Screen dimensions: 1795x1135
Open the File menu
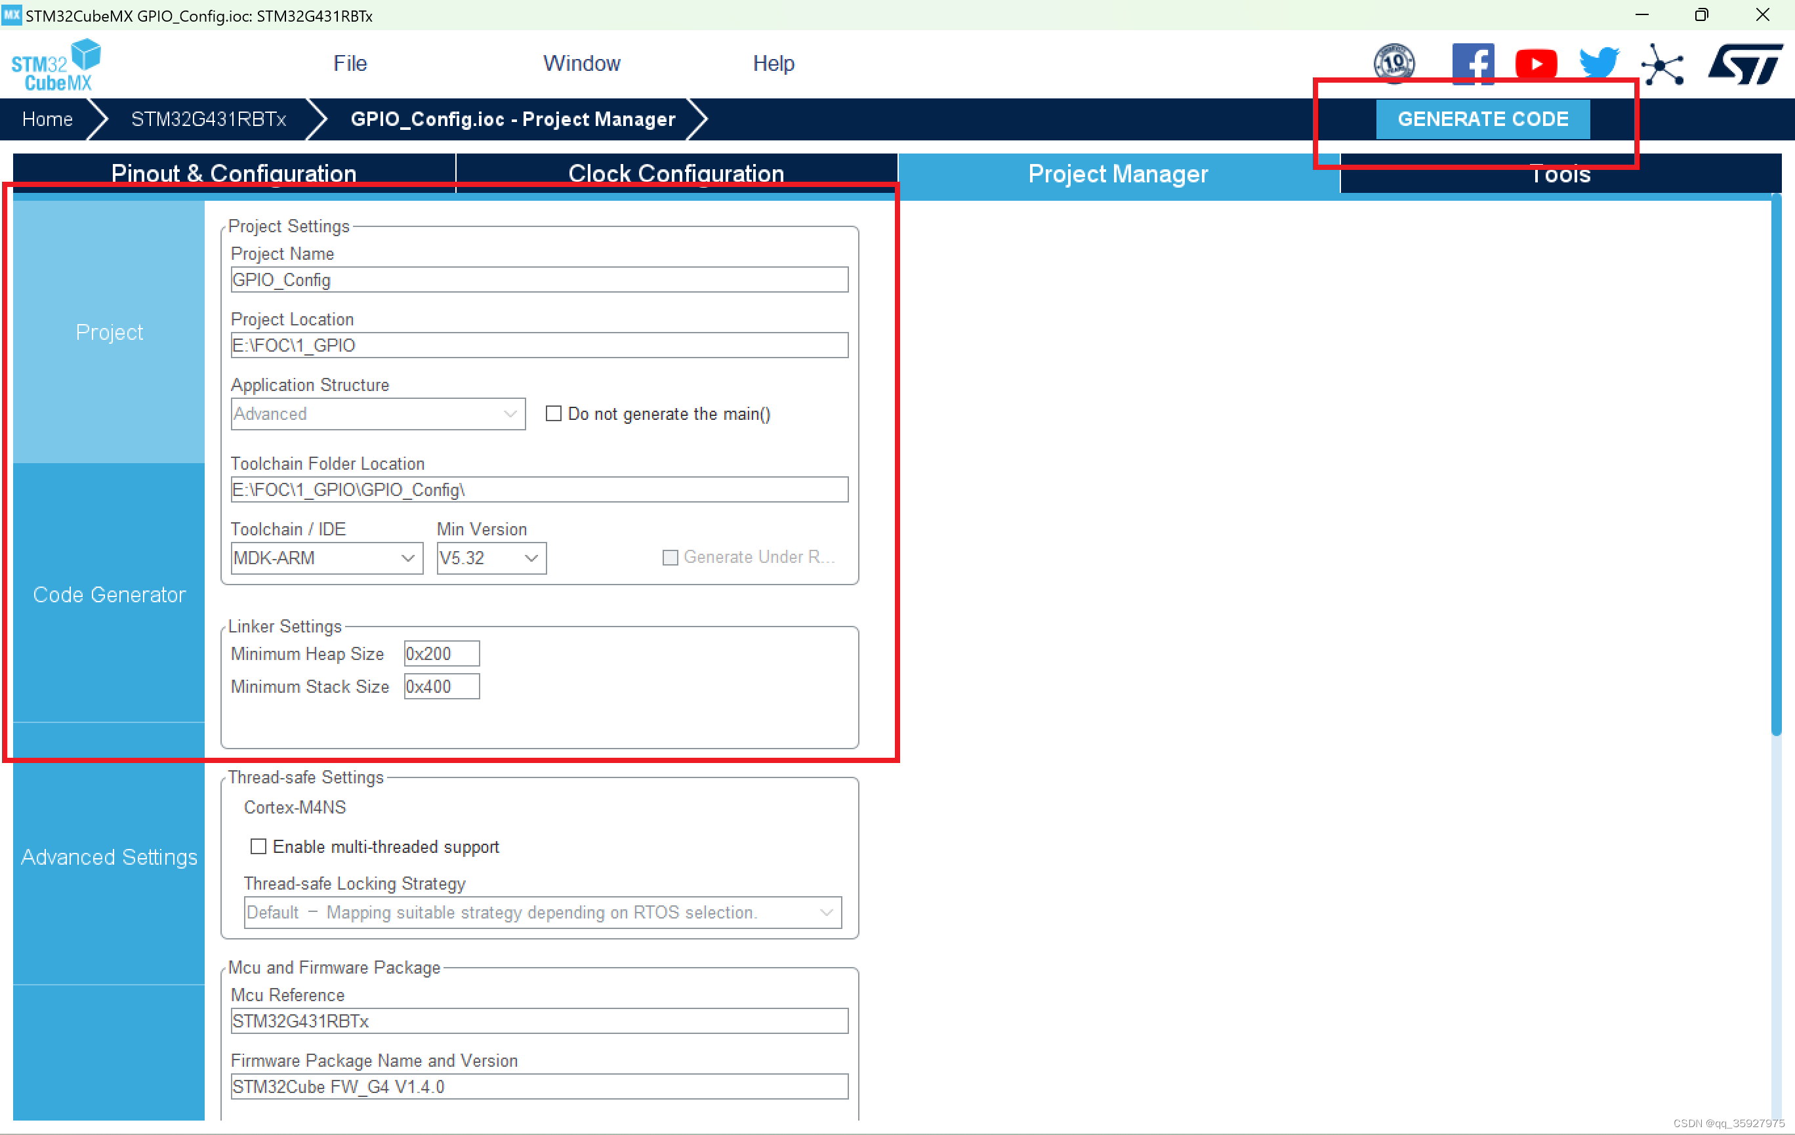click(x=350, y=64)
